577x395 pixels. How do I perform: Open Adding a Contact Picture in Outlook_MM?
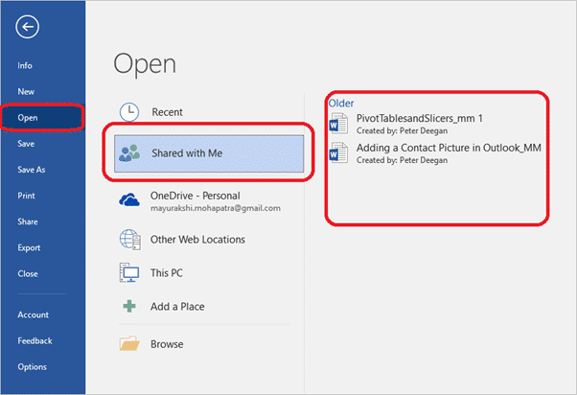point(449,148)
